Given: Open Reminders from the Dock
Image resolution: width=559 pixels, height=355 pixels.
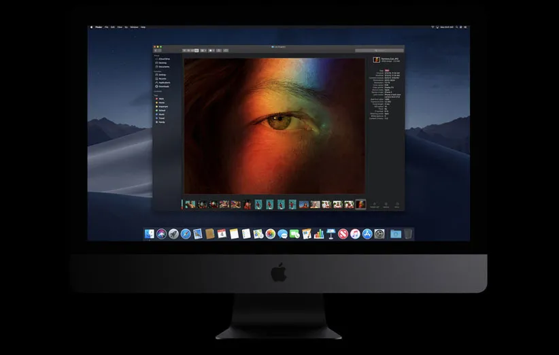Looking at the screenshot, I should pos(246,234).
